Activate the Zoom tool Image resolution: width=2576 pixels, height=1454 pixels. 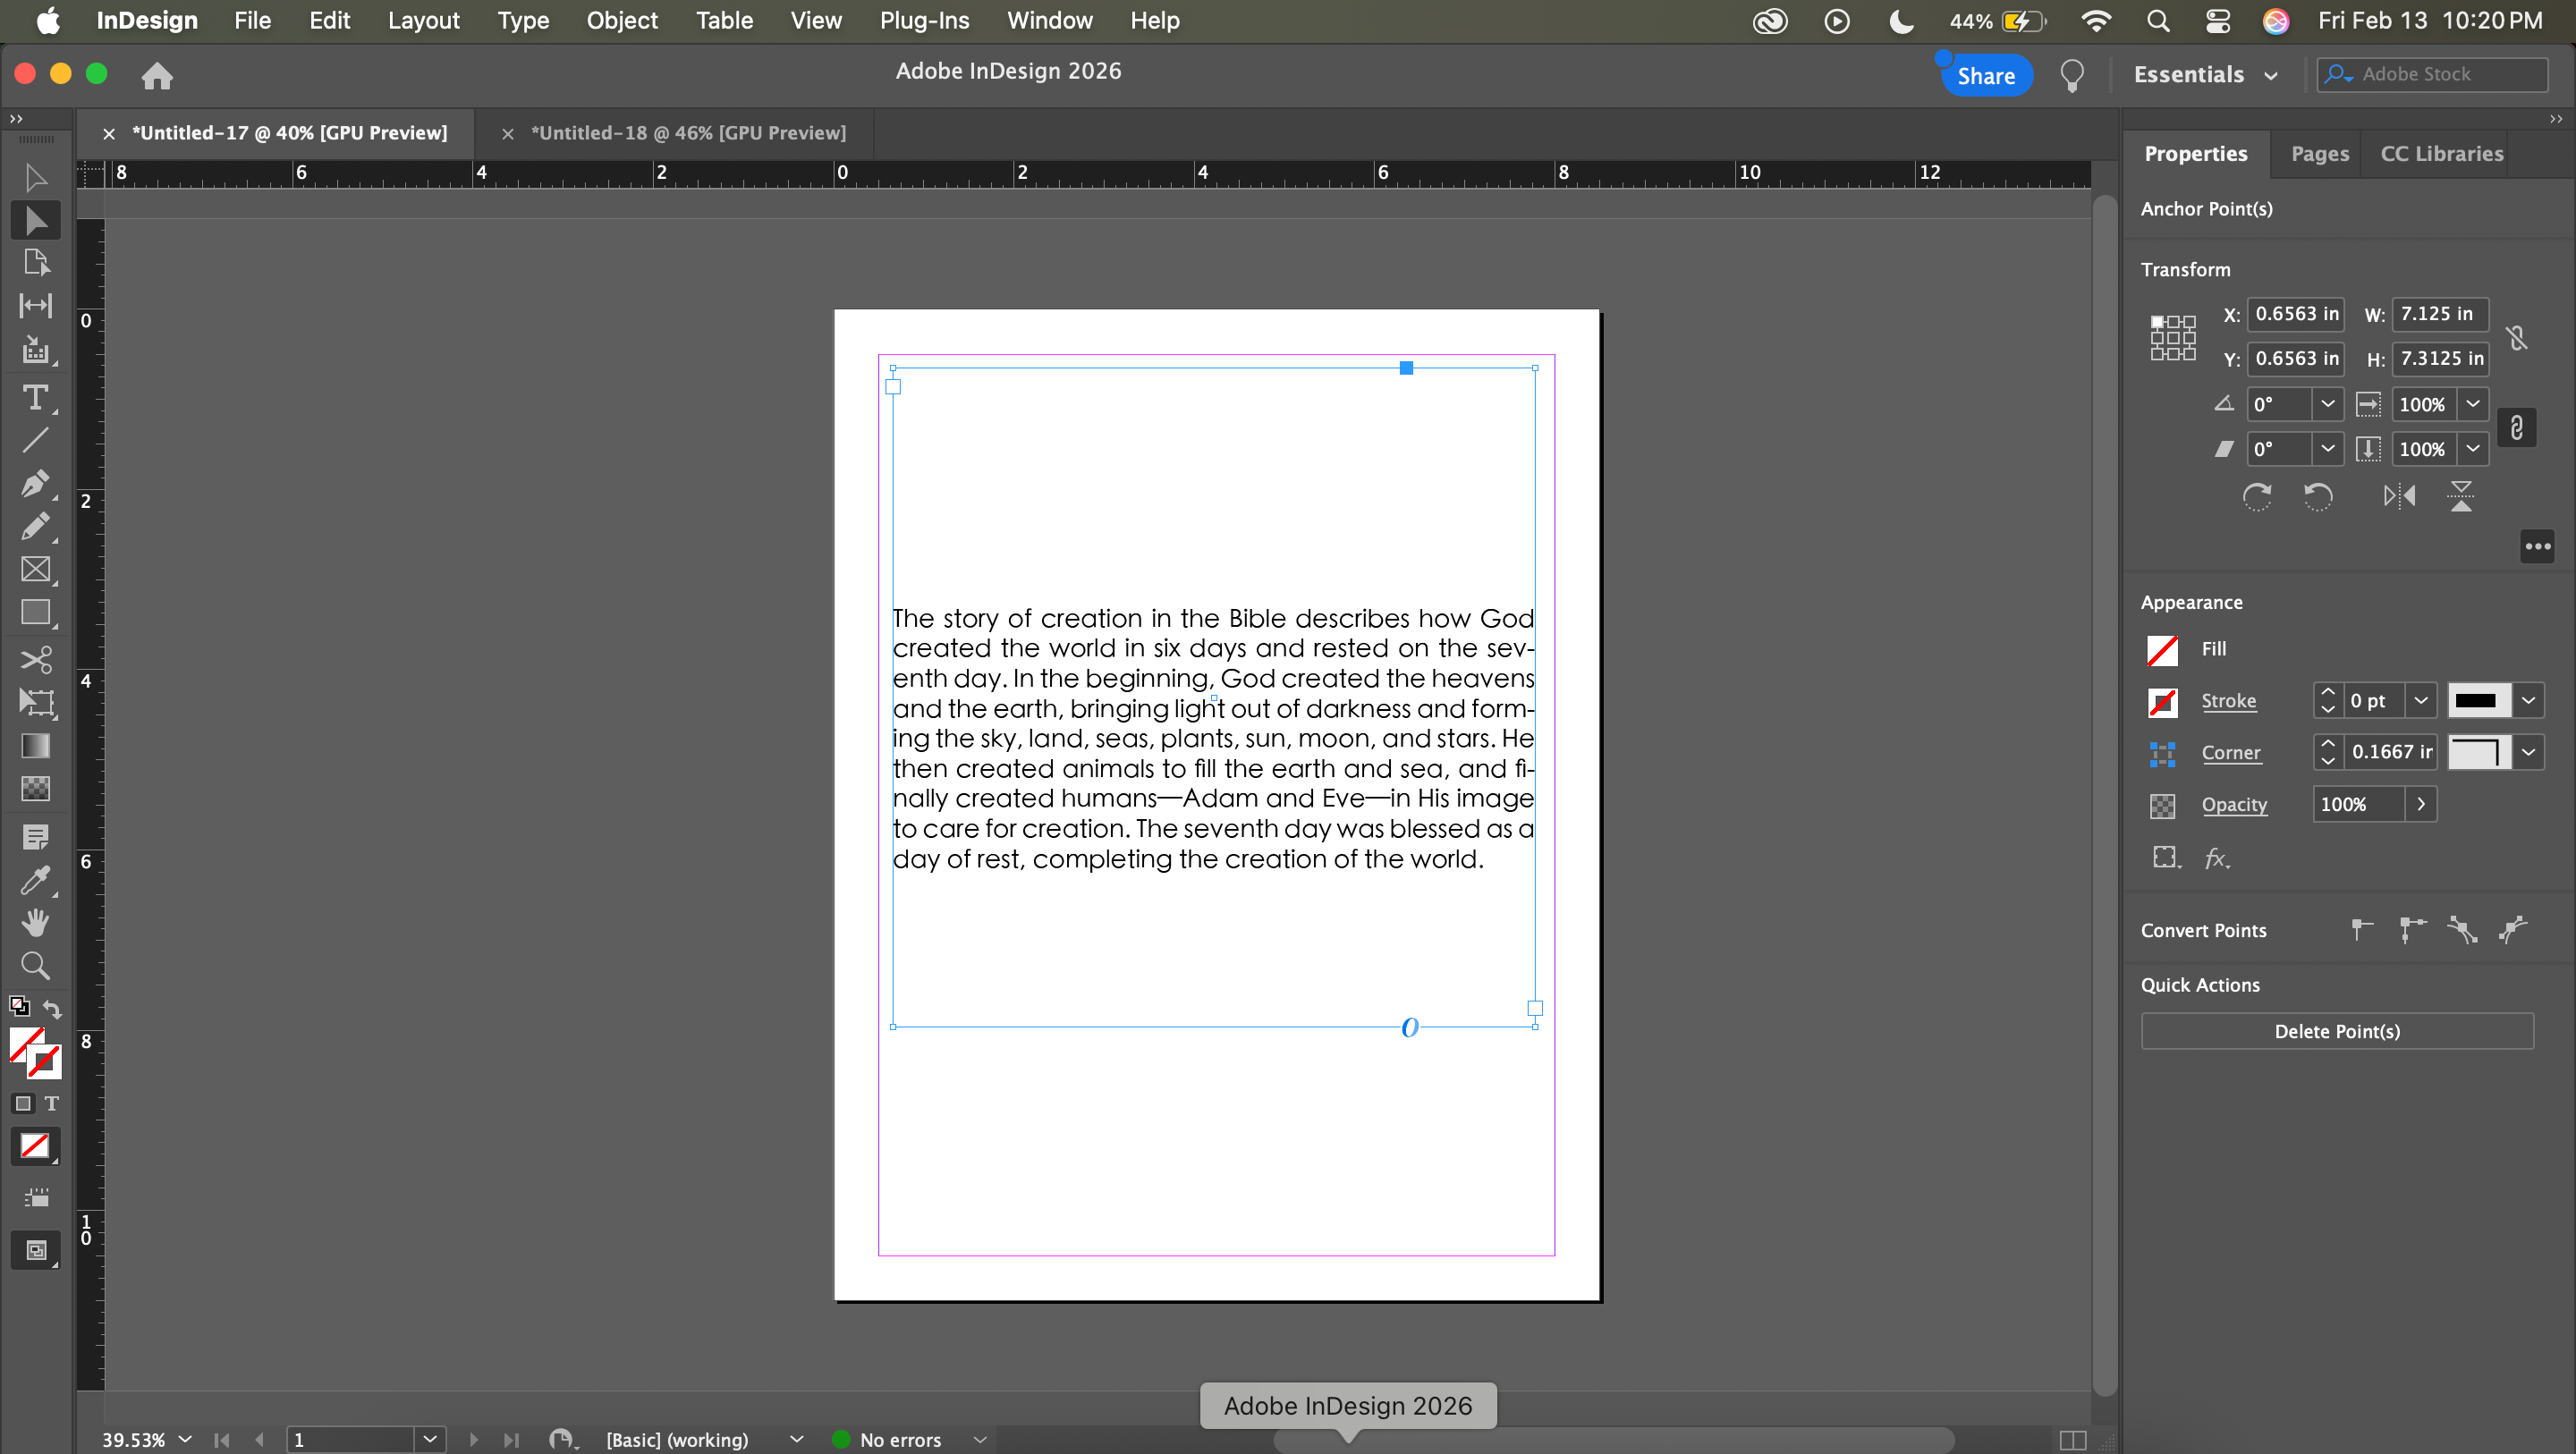coord(35,965)
